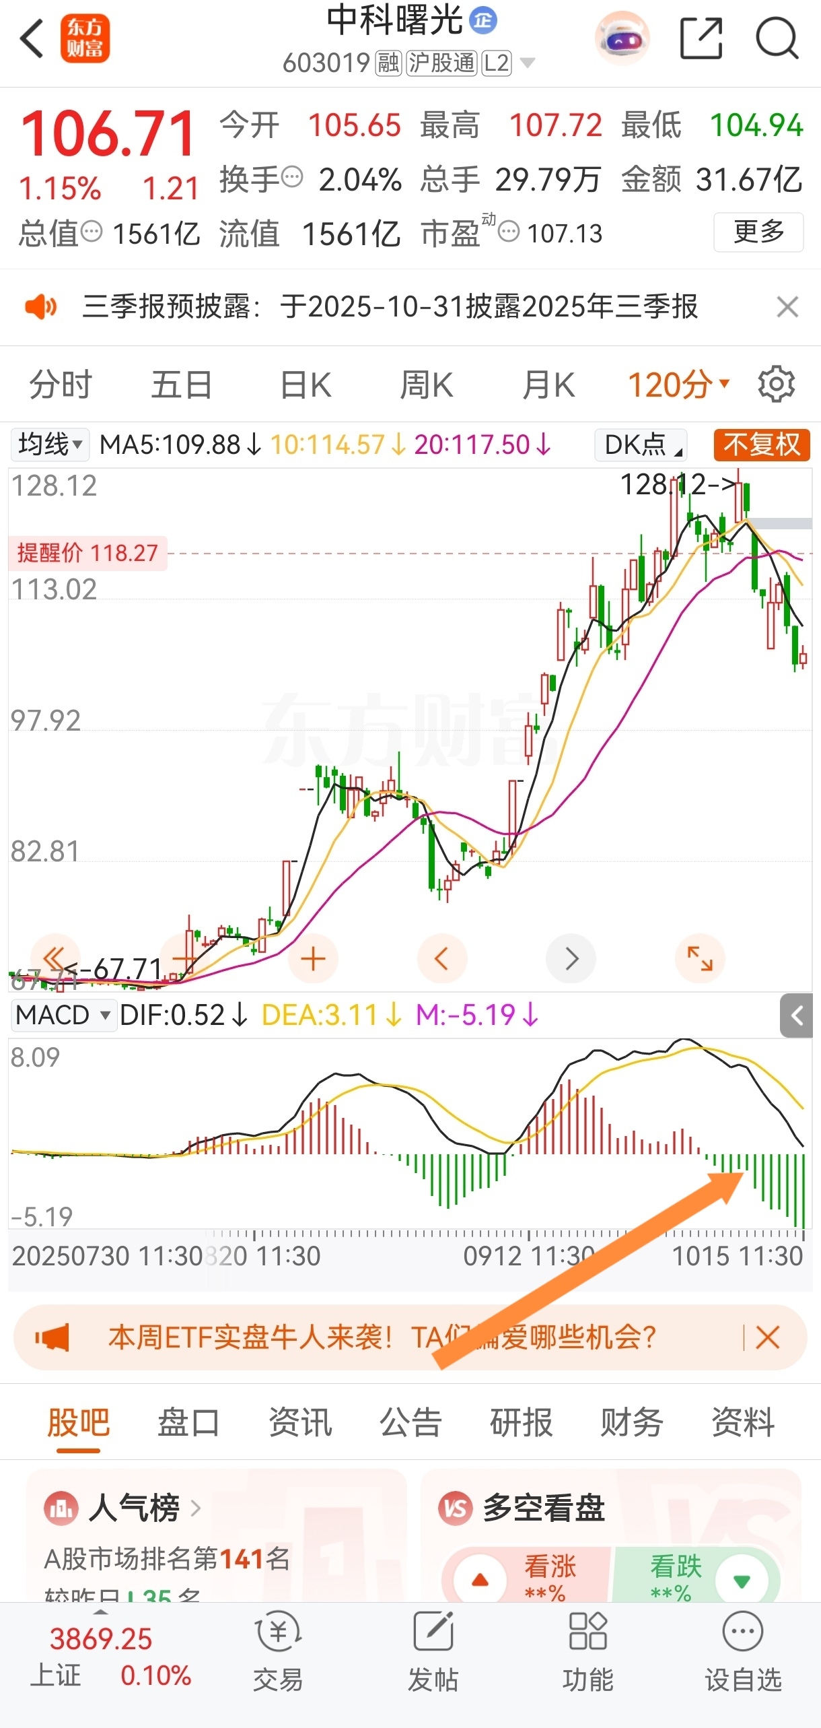Tap the 提醒价 118.27 alert label
This screenshot has height=1728, width=821.
[87, 553]
